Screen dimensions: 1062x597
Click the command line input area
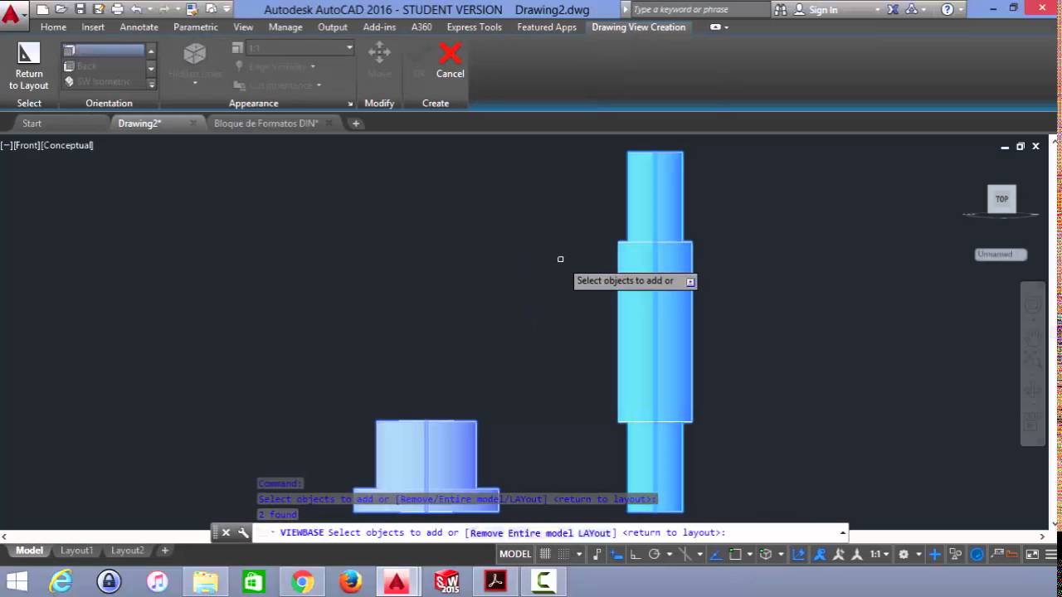coord(551,532)
